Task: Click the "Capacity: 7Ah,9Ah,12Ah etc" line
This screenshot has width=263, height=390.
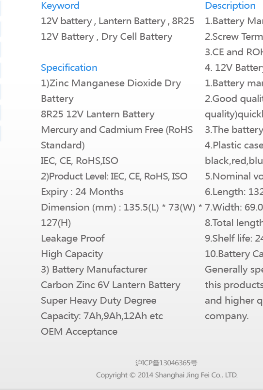Action: (x=102, y=316)
